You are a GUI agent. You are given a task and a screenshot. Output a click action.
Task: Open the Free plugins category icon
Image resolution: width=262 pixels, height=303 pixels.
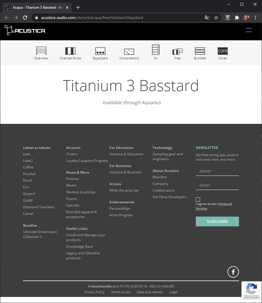tap(177, 51)
